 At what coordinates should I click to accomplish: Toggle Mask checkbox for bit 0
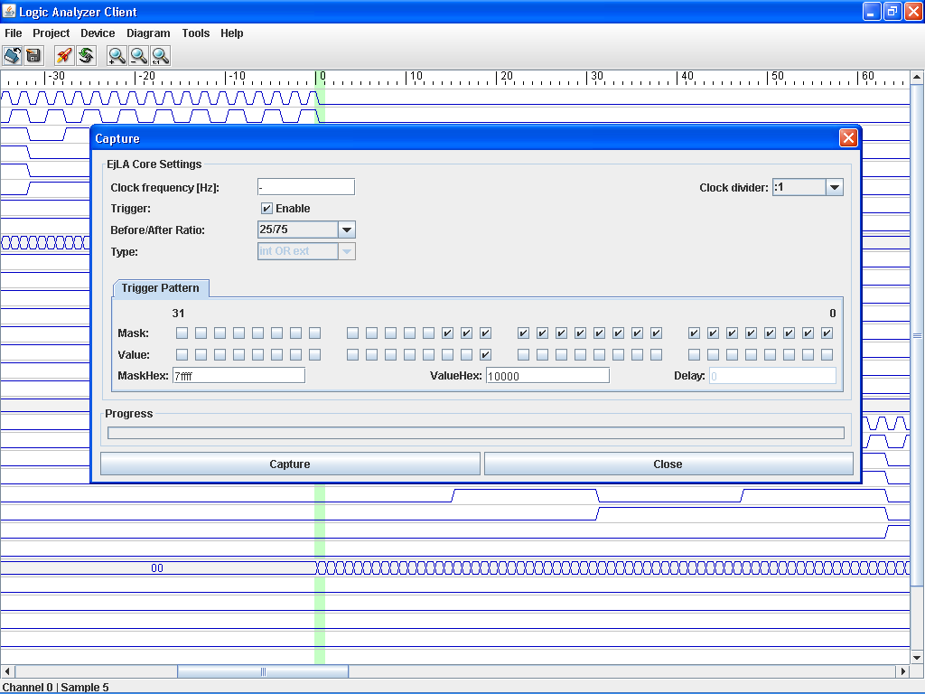pos(827,333)
